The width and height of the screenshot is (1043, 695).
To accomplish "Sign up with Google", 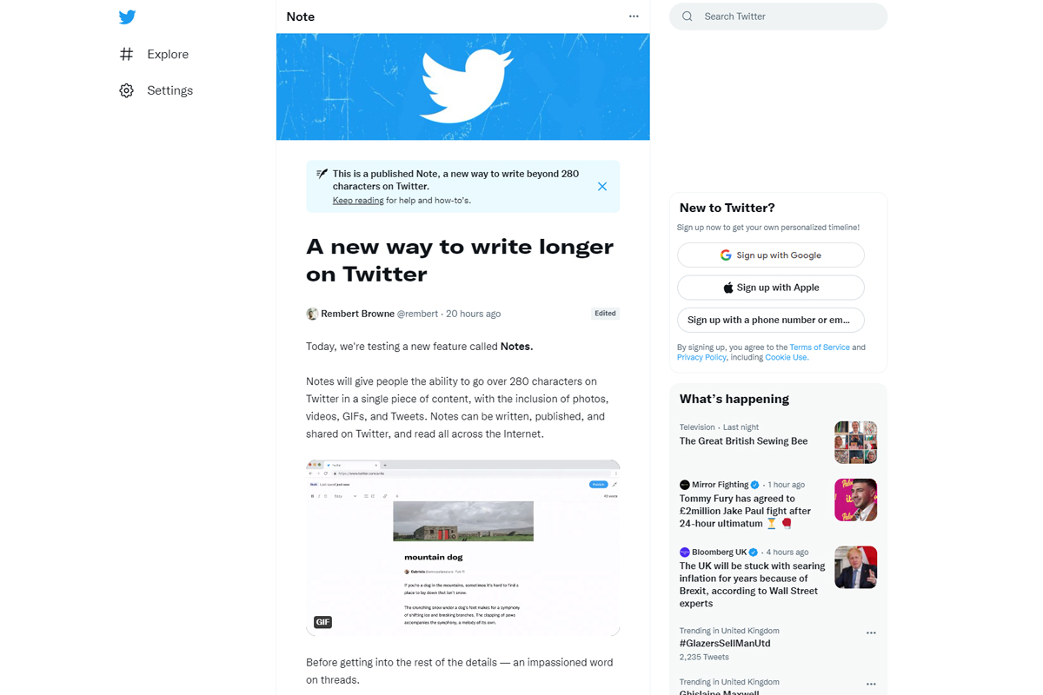I will [771, 255].
